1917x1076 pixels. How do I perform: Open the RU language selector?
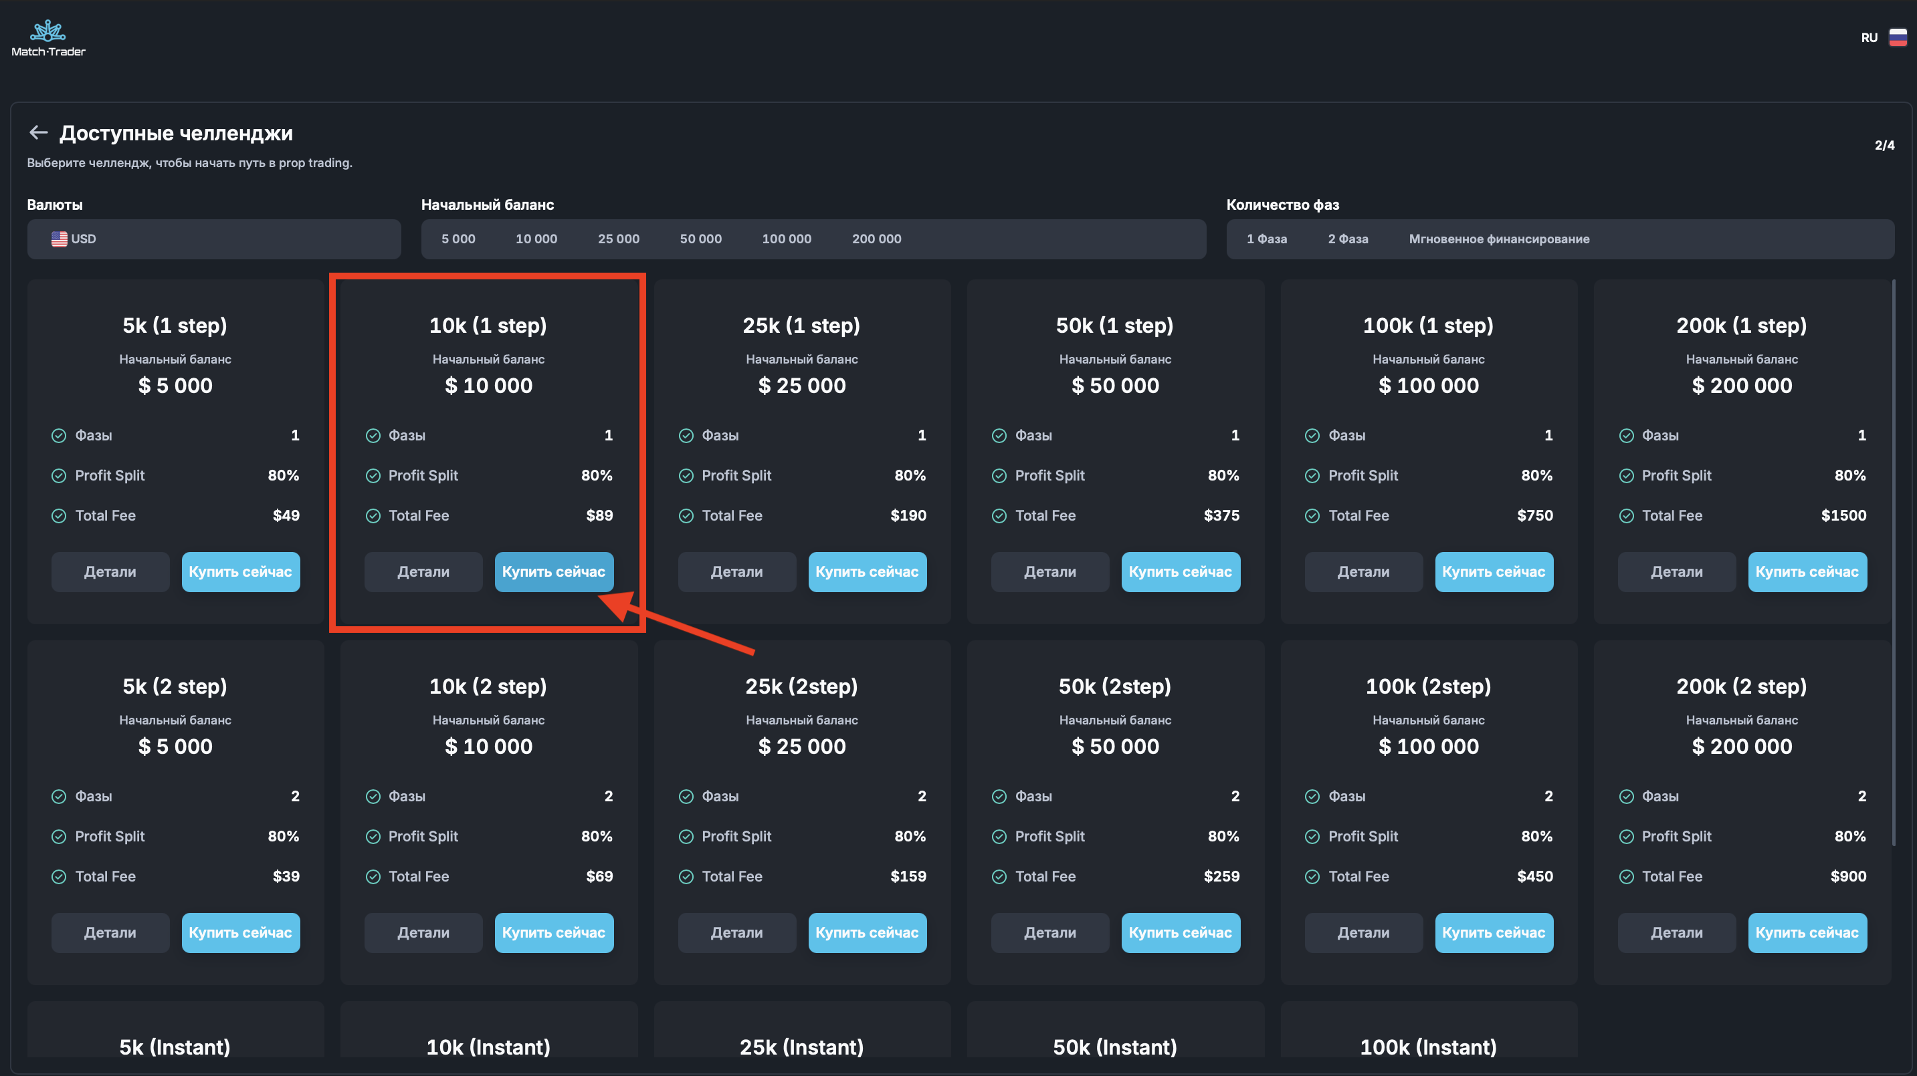(x=1869, y=38)
